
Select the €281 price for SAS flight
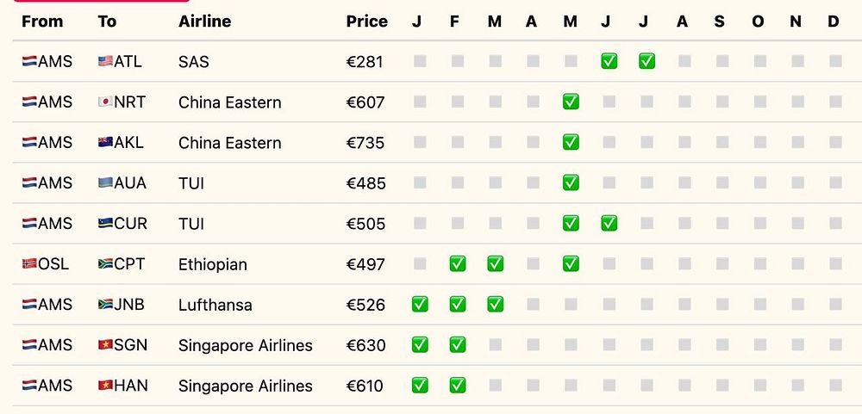364,62
